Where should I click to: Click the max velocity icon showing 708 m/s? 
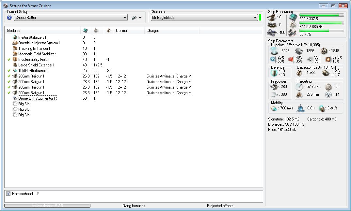point(274,108)
